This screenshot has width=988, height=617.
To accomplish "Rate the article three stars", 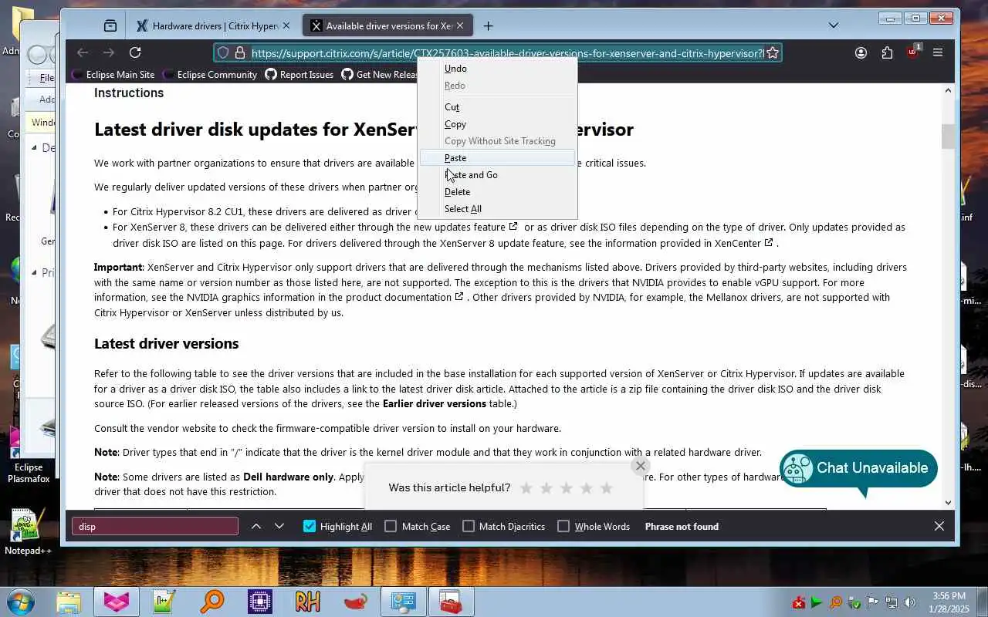I will [567, 487].
